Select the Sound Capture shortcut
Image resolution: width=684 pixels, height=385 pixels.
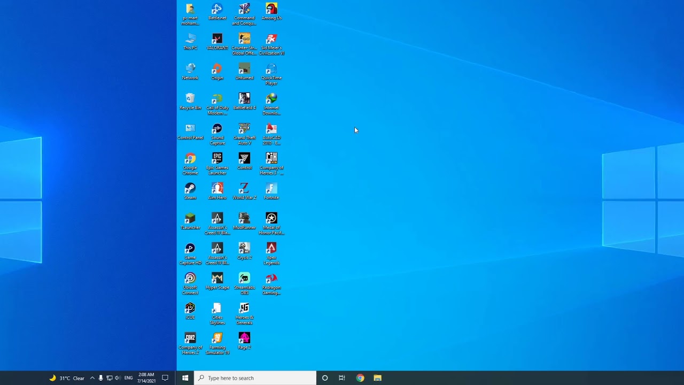coord(217,134)
